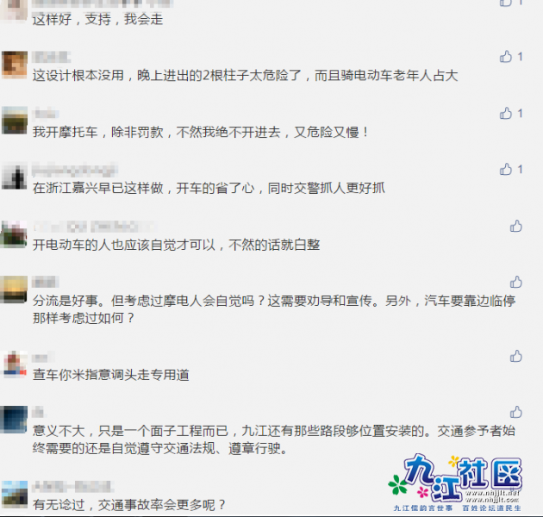The width and height of the screenshot is (543, 517).
Task: Open avatar of 这设计根本没用 commenter
Action: (x=15, y=65)
